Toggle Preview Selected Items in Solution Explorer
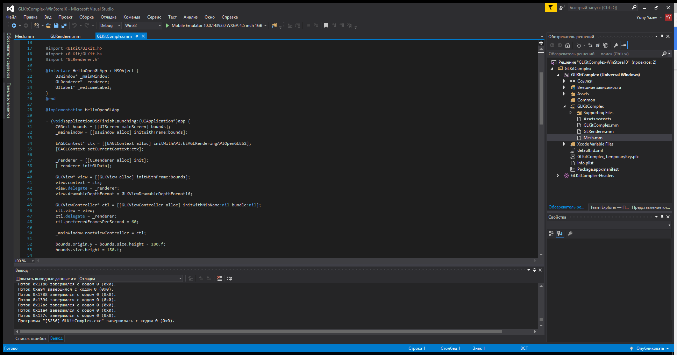 click(x=624, y=45)
